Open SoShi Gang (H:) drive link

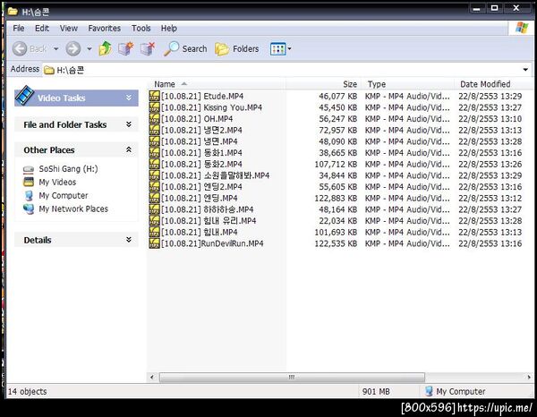click(68, 169)
